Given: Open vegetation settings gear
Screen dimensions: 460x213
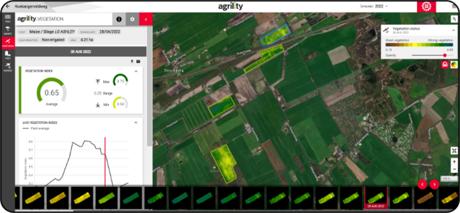Looking at the screenshot, I should [132, 19].
